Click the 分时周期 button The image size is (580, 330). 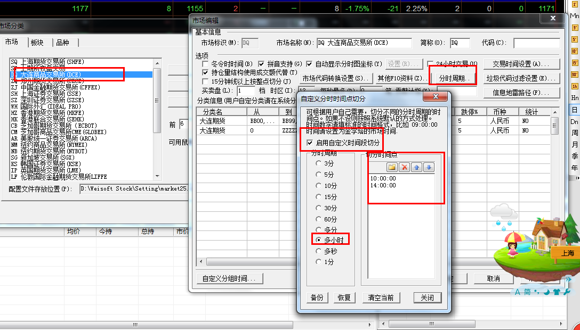coord(453,78)
